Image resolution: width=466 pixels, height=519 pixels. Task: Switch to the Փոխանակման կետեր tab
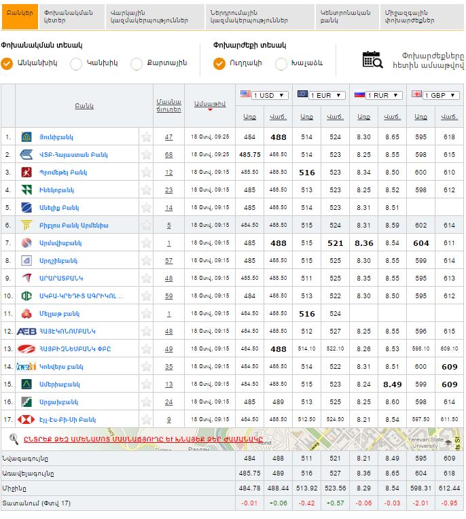pos(71,17)
